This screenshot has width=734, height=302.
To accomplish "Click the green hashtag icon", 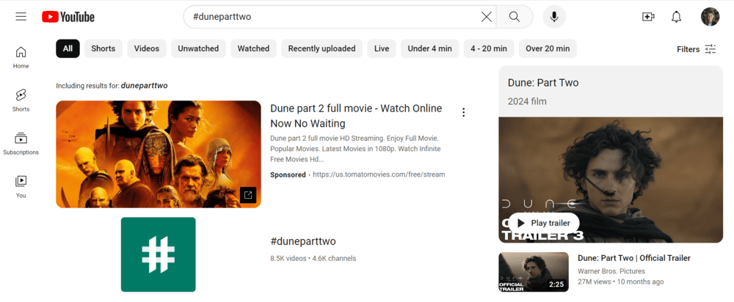I will pos(159,254).
